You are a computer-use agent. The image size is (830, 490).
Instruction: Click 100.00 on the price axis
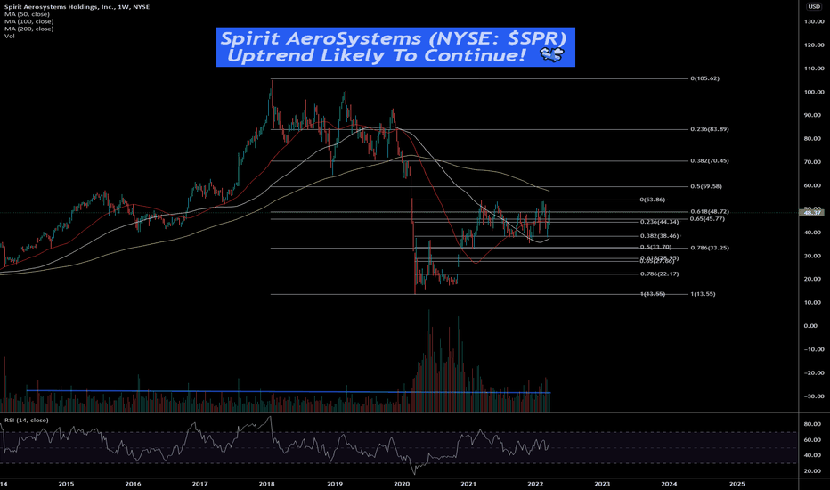point(814,92)
